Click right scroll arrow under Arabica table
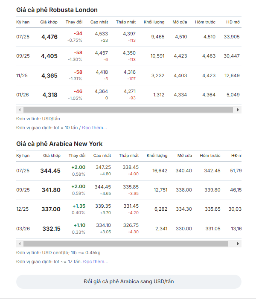The height and width of the screenshot is (299, 256). tap(238, 244)
